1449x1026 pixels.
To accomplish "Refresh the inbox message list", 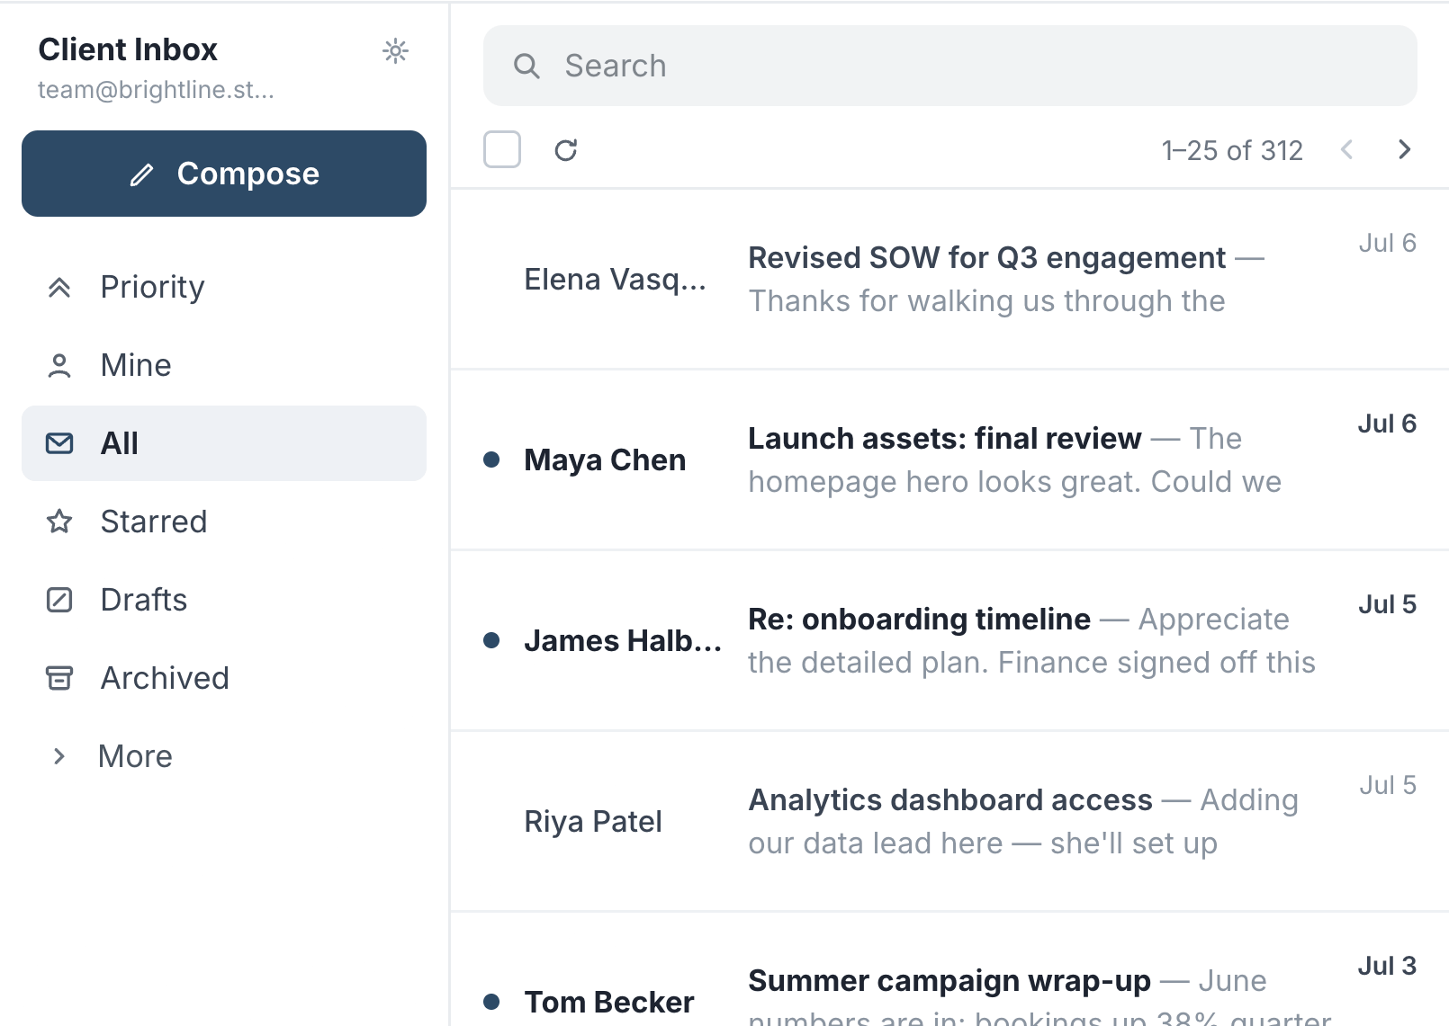I will tap(565, 150).
